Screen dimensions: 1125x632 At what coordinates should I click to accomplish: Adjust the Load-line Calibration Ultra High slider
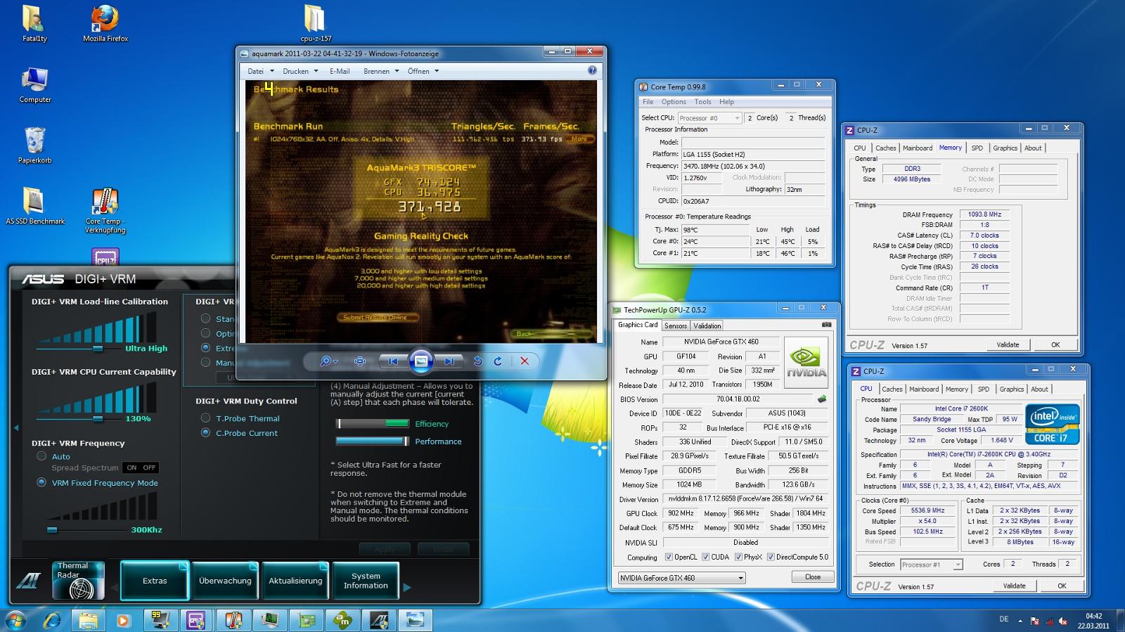[x=98, y=348]
